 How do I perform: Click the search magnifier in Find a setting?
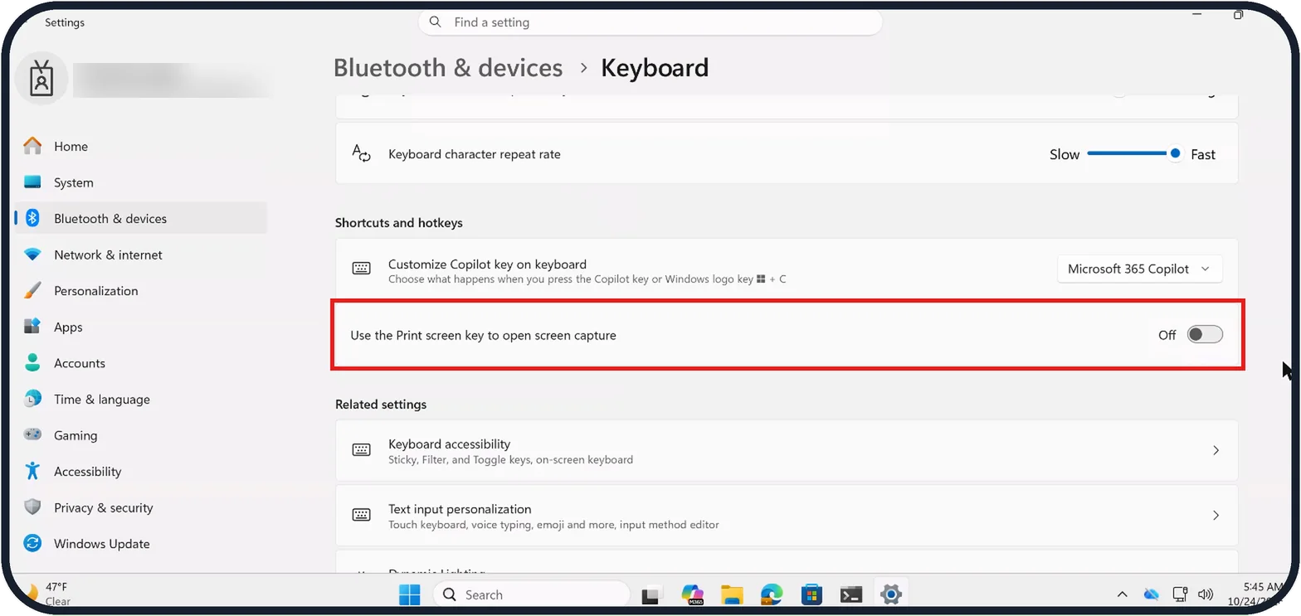tap(435, 22)
